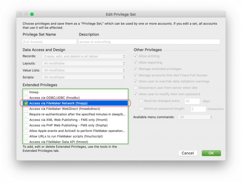Enable Minimum password length checkbox

(141, 109)
